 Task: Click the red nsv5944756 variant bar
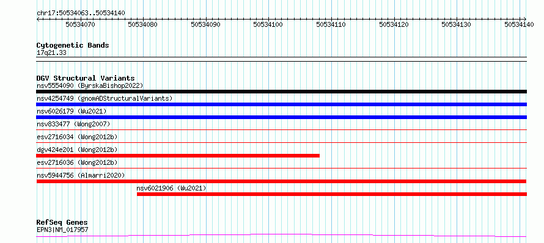pyautogui.click(x=281, y=181)
